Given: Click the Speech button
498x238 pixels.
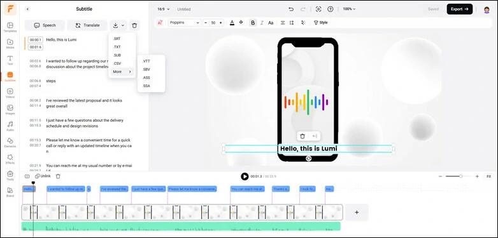Looking at the screenshot, I should (45, 25).
